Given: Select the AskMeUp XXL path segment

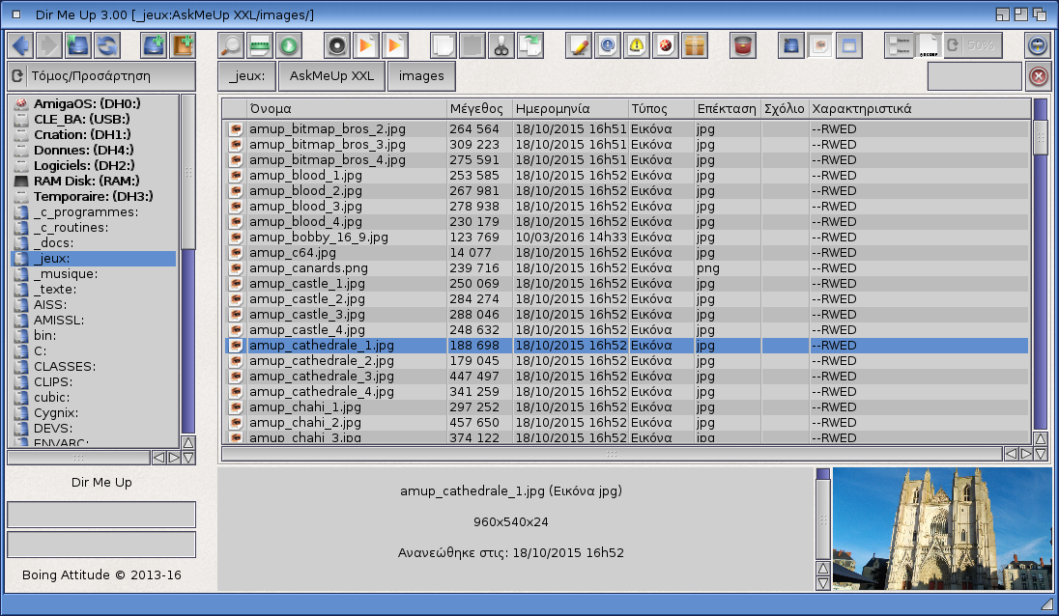Looking at the screenshot, I should click(x=331, y=76).
